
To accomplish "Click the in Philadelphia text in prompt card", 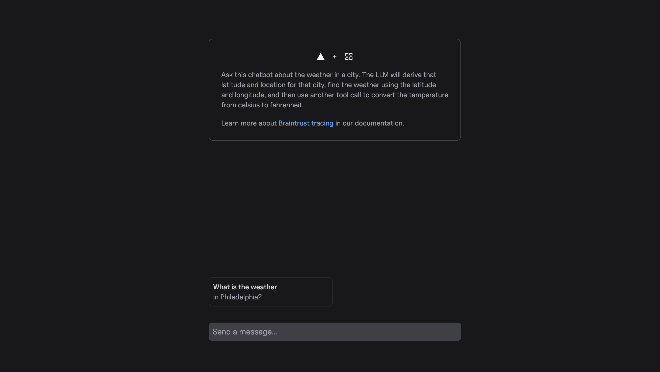I will (237, 297).
